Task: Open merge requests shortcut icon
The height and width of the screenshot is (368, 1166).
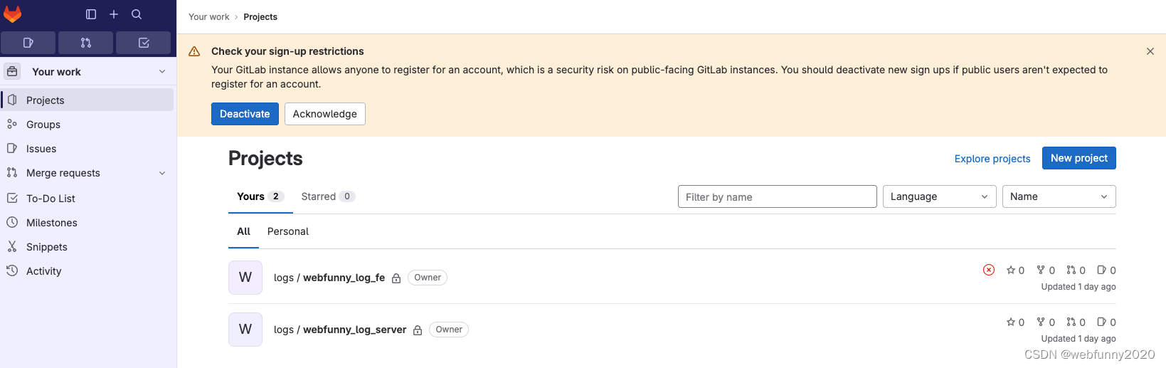Action: click(86, 43)
